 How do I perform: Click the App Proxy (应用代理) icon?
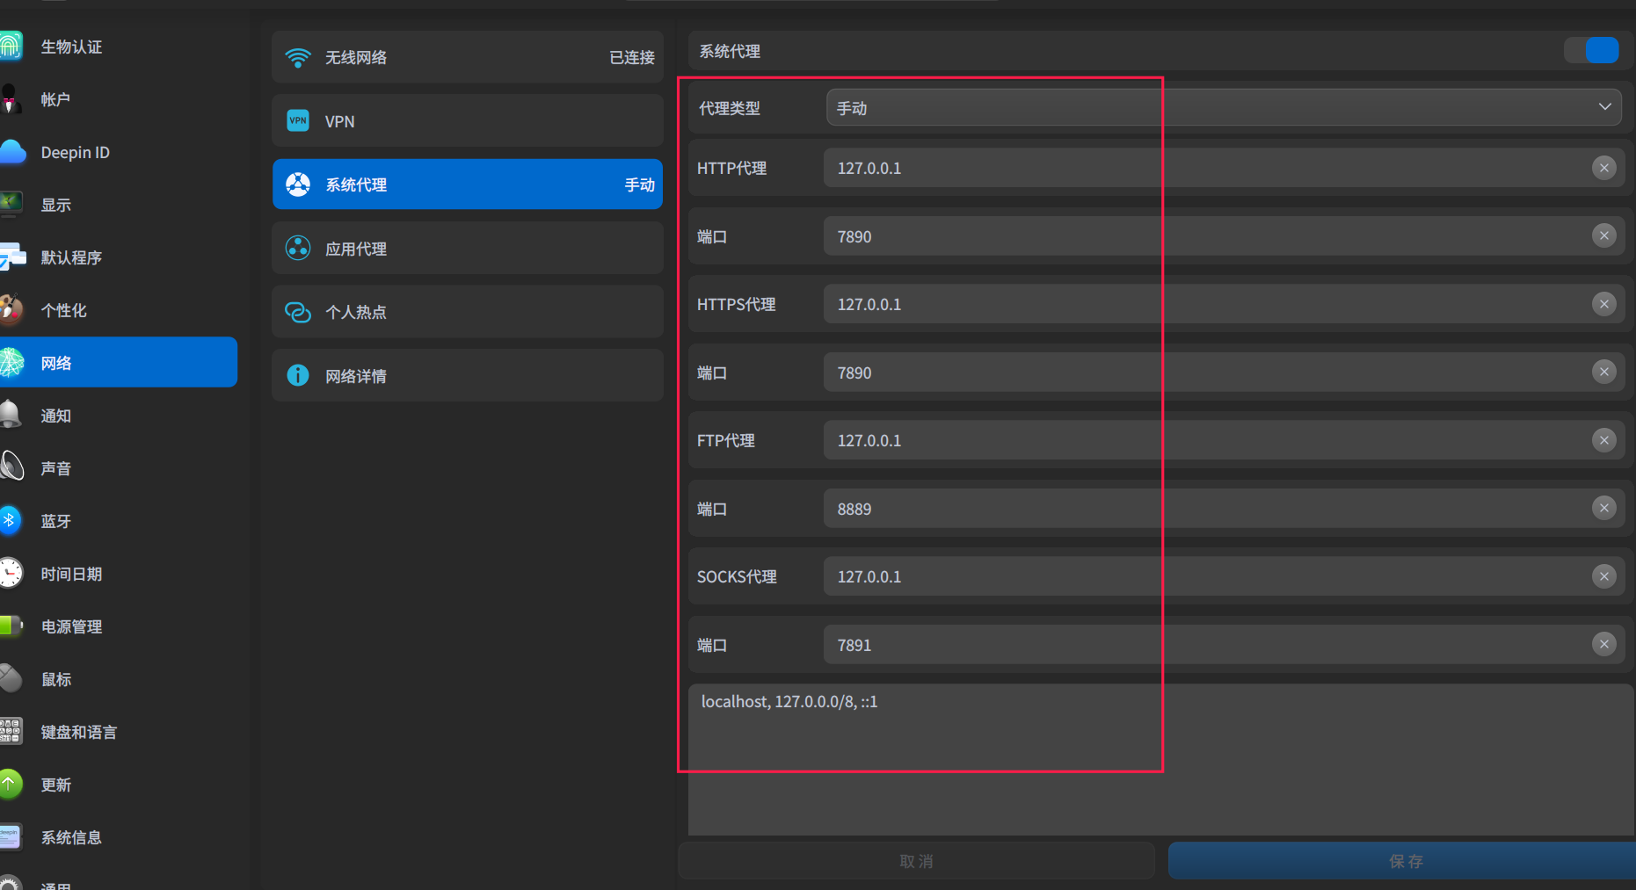click(x=298, y=249)
